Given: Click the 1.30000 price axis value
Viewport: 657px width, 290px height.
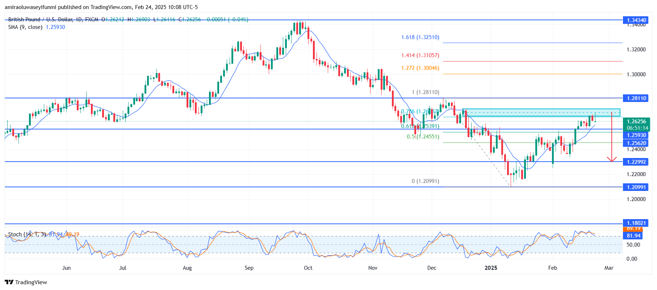Looking at the screenshot, I should coord(636,74).
